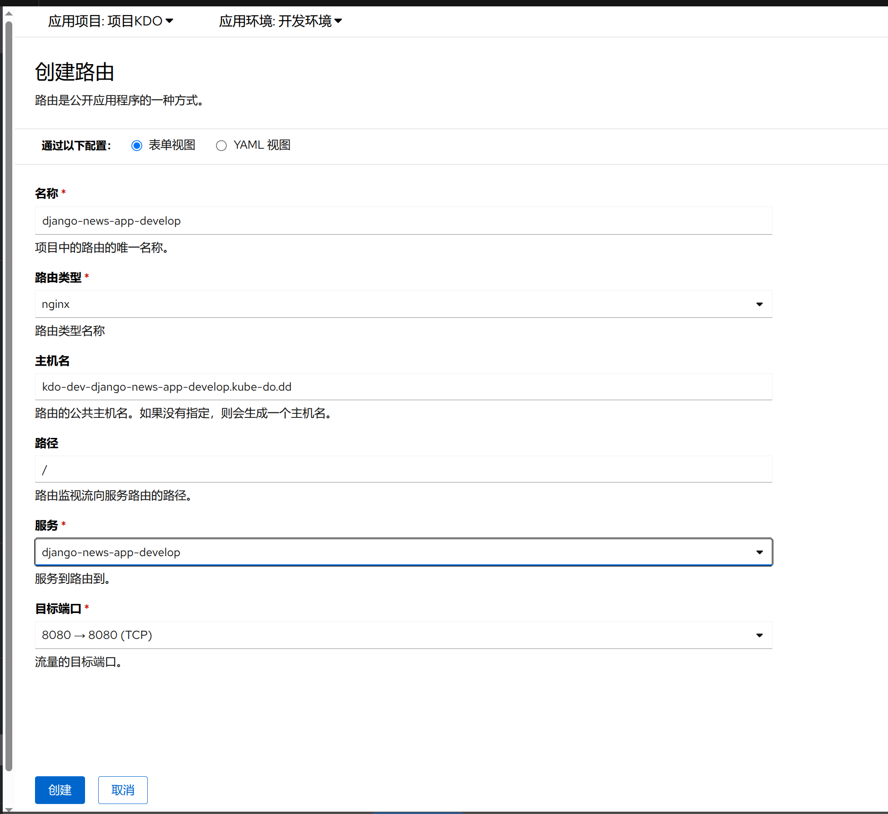Click the 取消 button
This screenshot has height=814, width=888.
tap(123, 790)
